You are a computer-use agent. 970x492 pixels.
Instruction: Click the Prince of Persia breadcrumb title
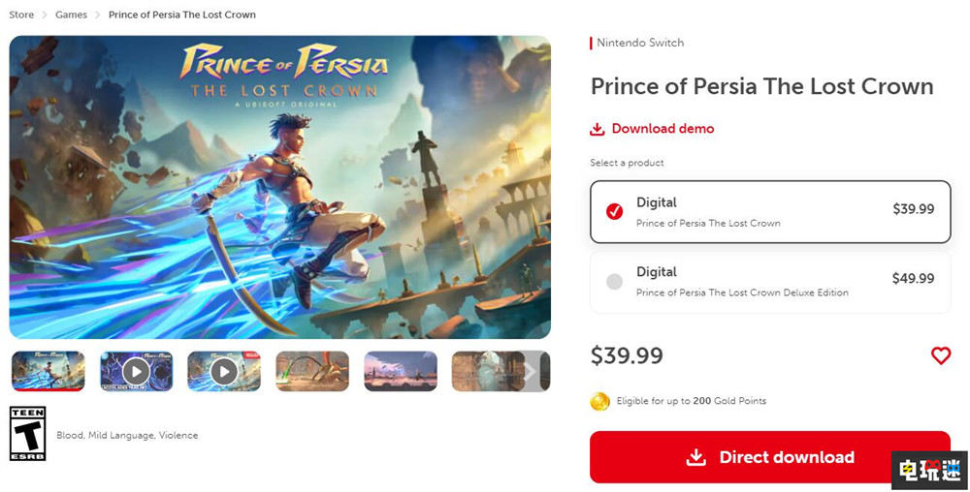[x=182, y=15]
